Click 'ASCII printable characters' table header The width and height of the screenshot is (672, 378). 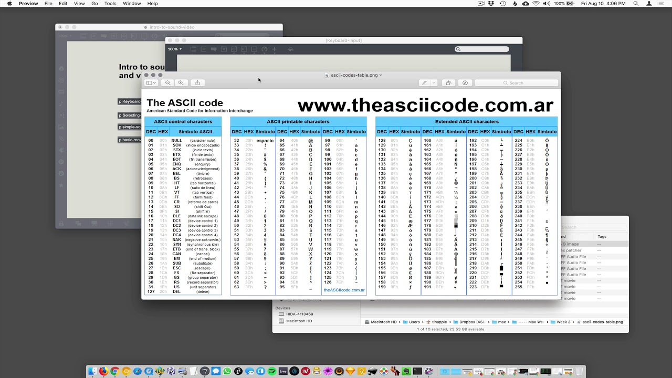click(298, 122)
